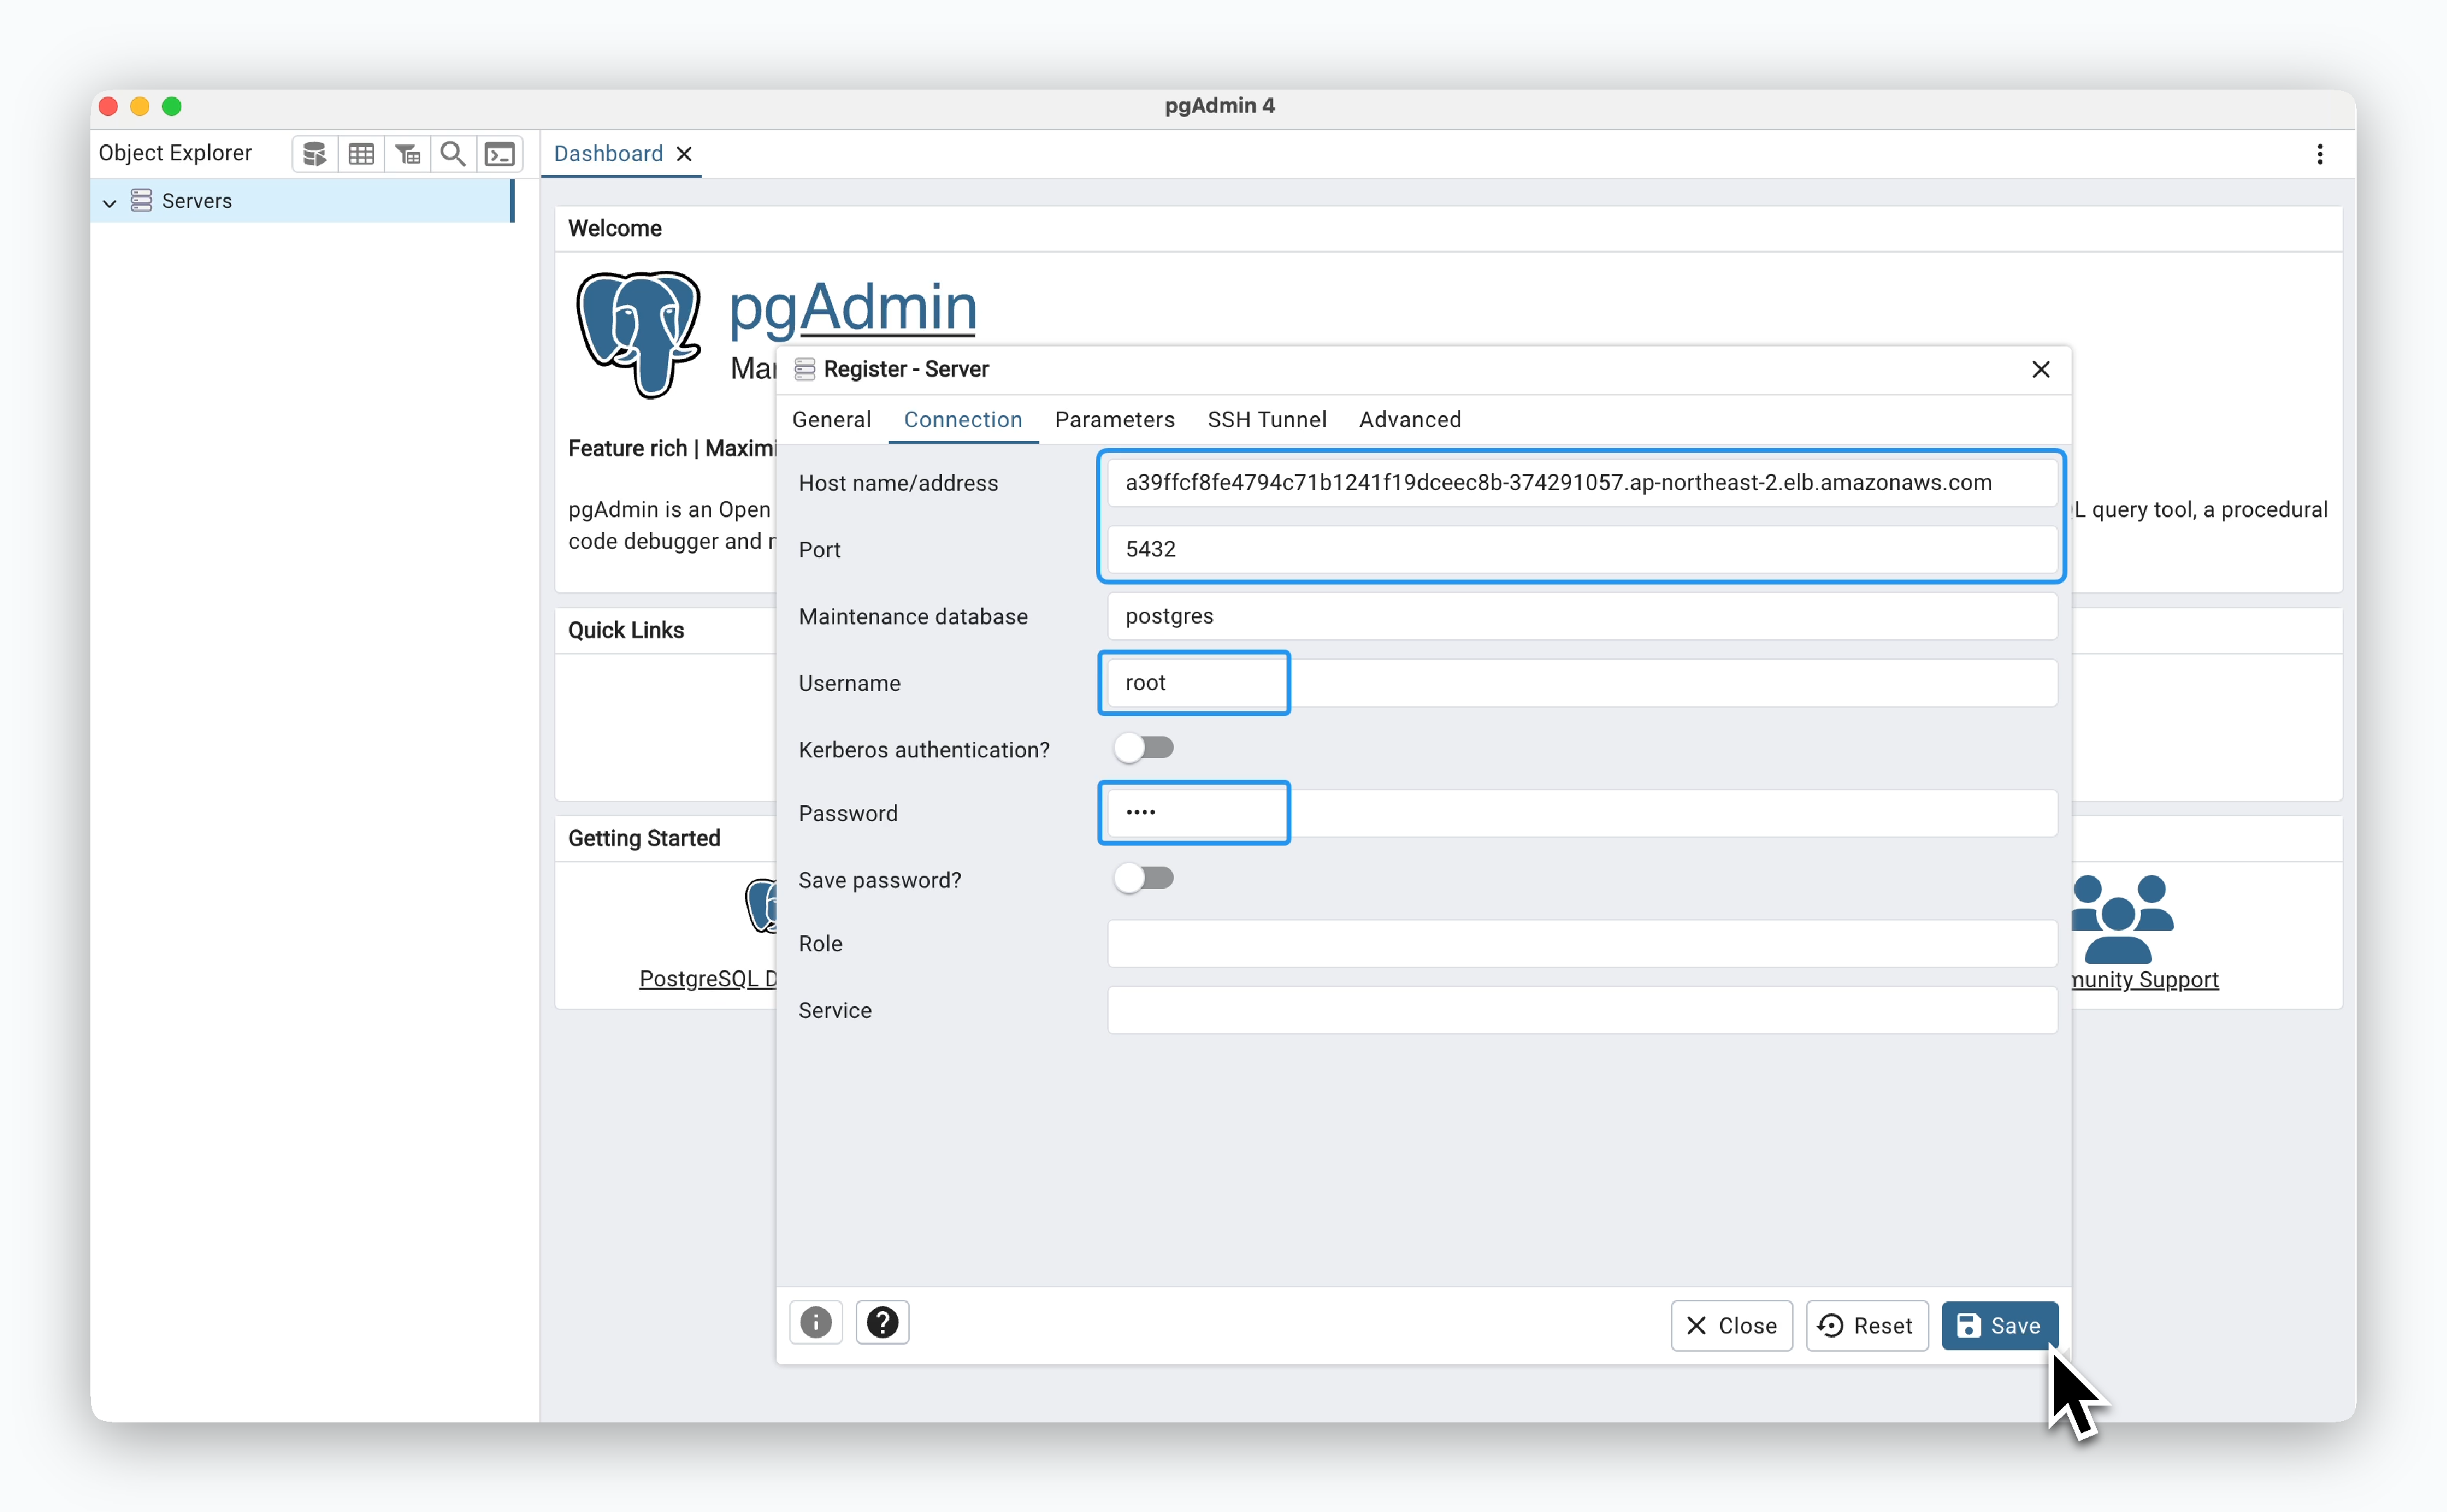Click the Port field showing 5432
Screen dimensions: 2447x1512
coord(1581,549)
